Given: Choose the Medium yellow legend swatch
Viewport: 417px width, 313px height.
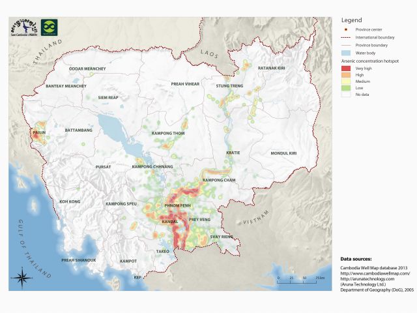Looking at the screenshot, I should [345, 82].
